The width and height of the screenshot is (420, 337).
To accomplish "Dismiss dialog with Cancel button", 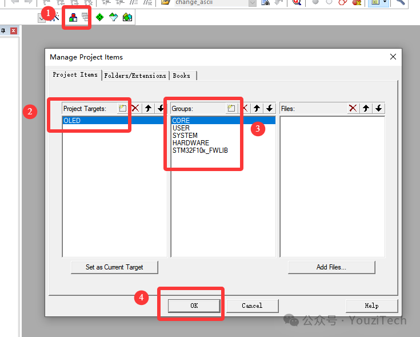I will pyautogui.click(x=252, y=306).
